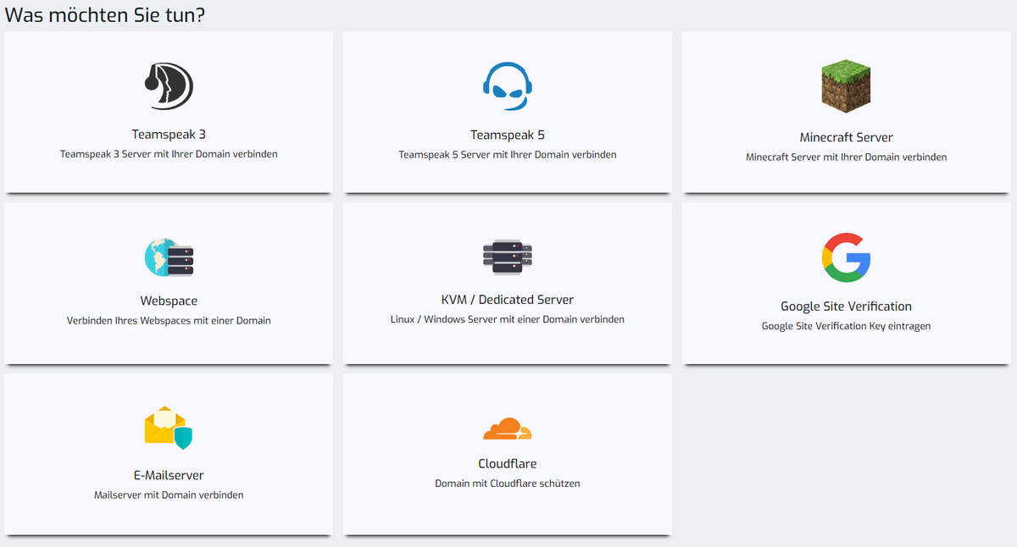Click the Teamspeak 5 headset icon
This screenshot has width=1017, height=547.
click(508, 86)
